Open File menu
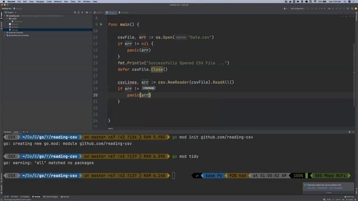 pyautogui.click(x=19, y=2)
